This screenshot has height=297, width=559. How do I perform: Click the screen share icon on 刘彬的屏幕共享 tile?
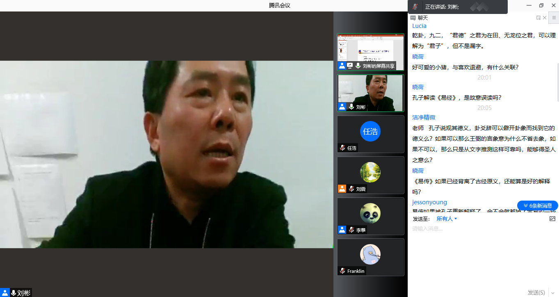[350, 66]
